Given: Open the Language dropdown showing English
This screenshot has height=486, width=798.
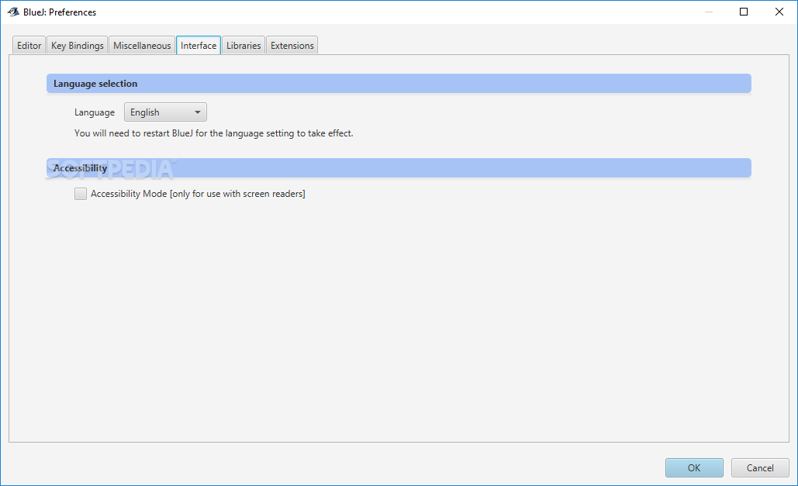Looking at the screenshot, I should 165,112.
